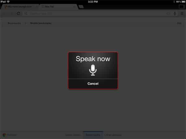186x139 pixels.
Task: Tap the Wi-Fi status icon
Action: point(8,2)
